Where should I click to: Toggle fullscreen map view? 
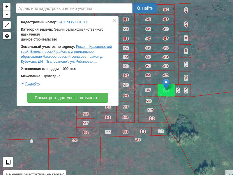click(7, 25)
